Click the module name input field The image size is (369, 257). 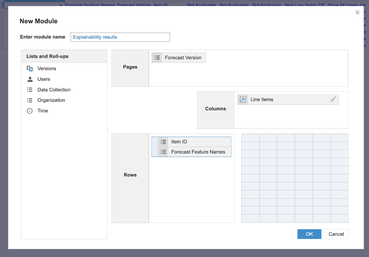coord(120,37)
